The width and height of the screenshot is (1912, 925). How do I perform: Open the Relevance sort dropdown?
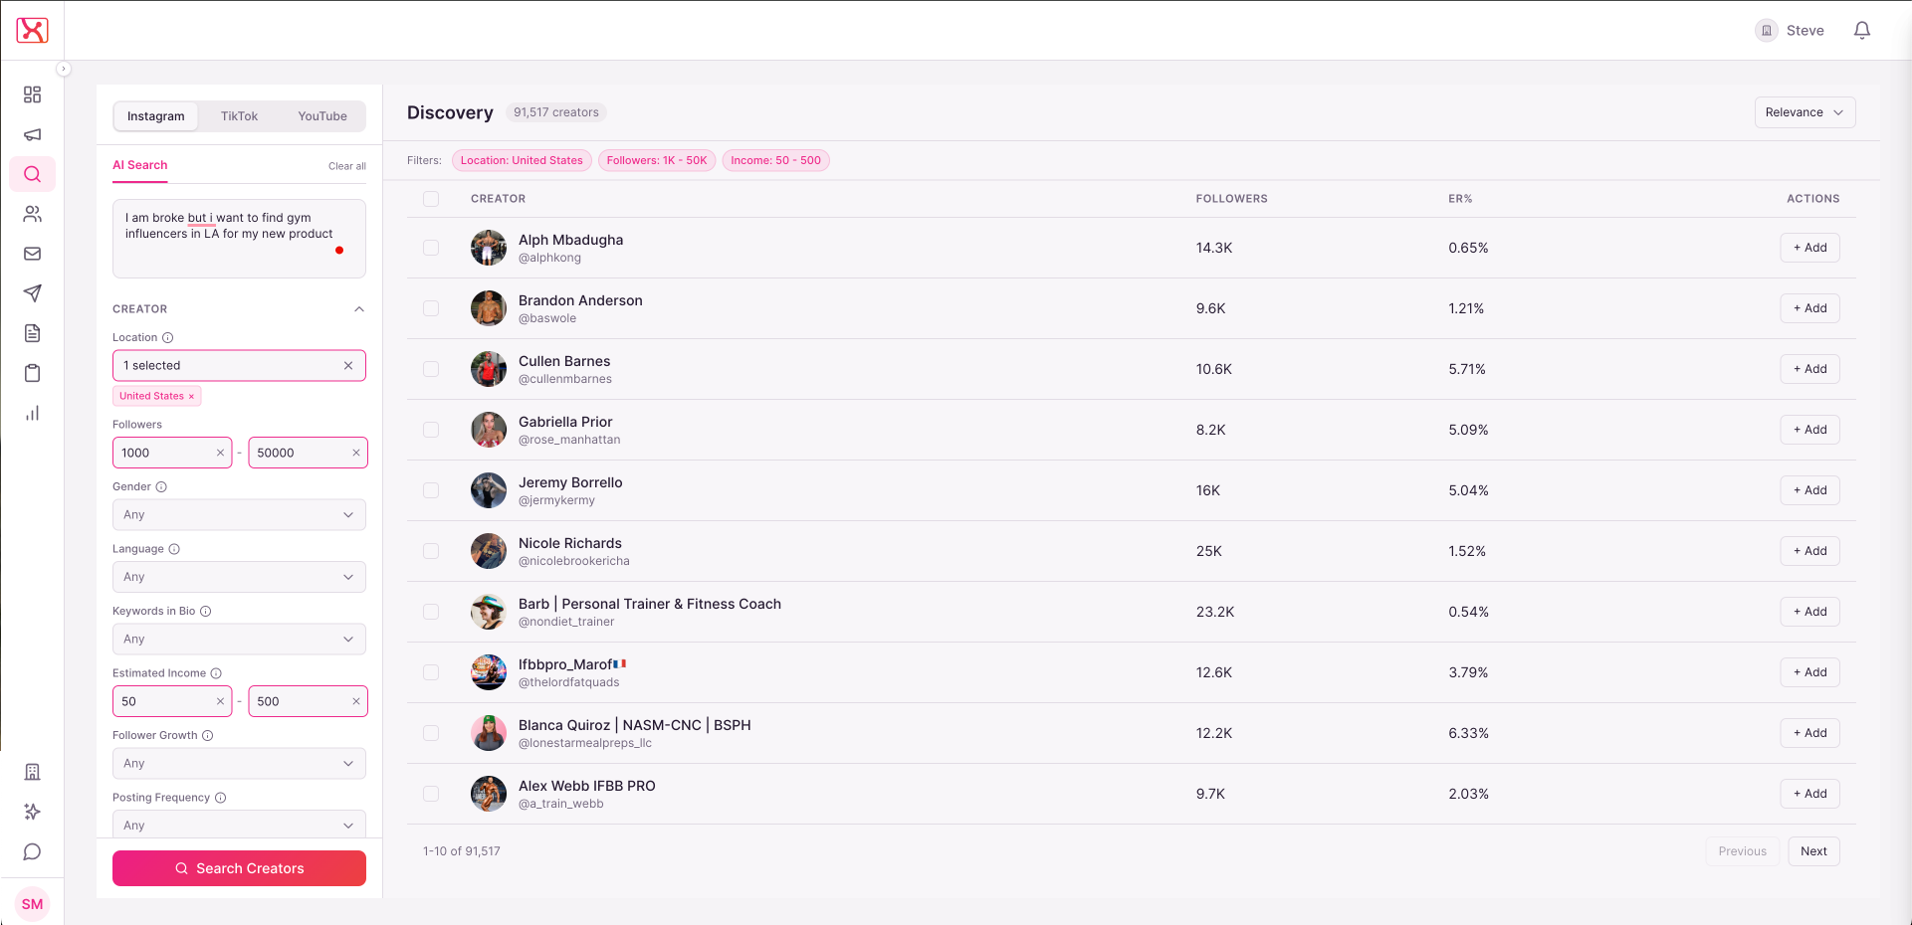[x=1805, y=112]
